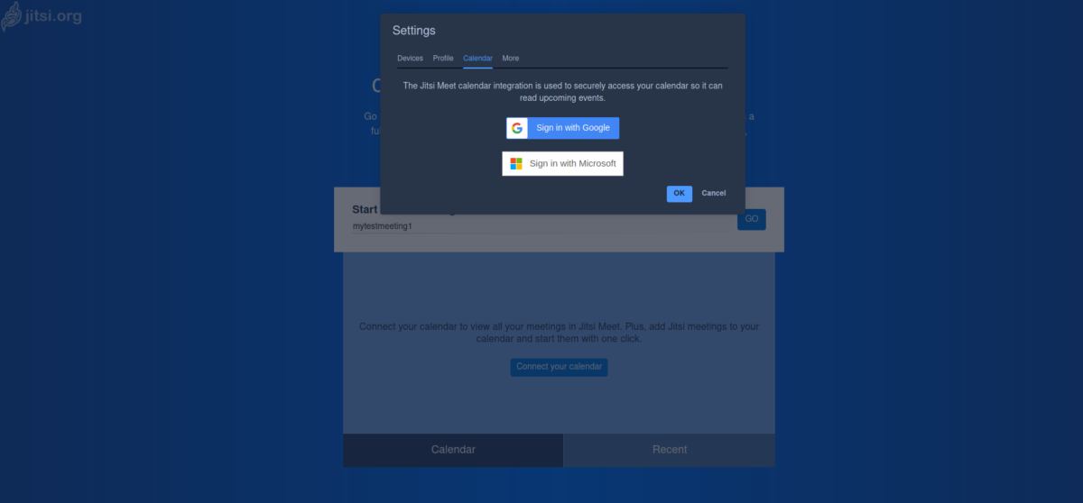The height and width of the screenshot is (503, 1083).
Task: Confirm settings with the OK button
Action: [x=680, y=194]
